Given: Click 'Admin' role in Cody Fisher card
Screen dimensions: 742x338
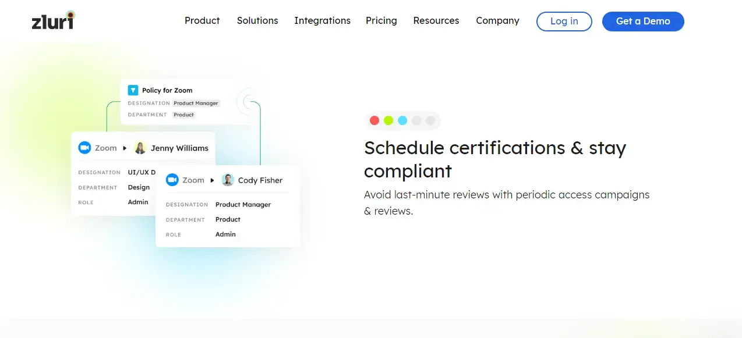Looking at the screenshot, I should pos(225,234).
